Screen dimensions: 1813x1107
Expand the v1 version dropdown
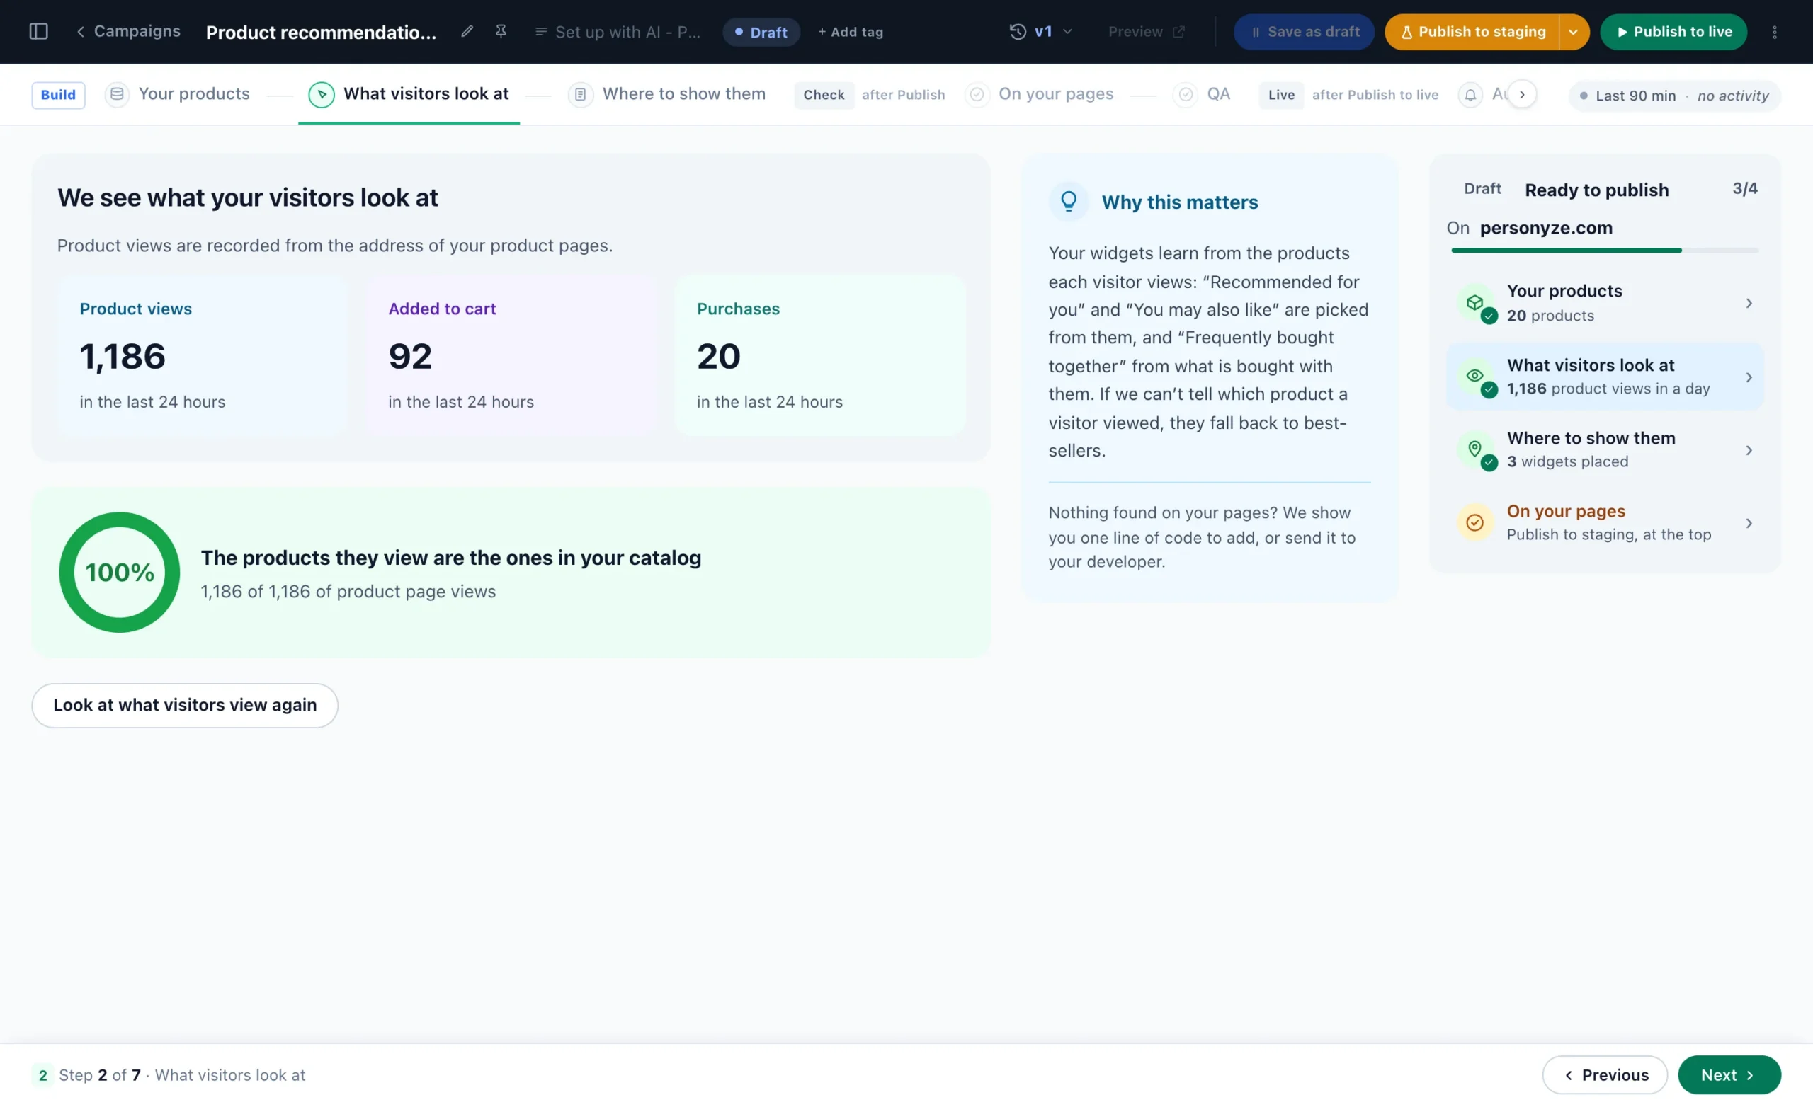point(1067,32)
